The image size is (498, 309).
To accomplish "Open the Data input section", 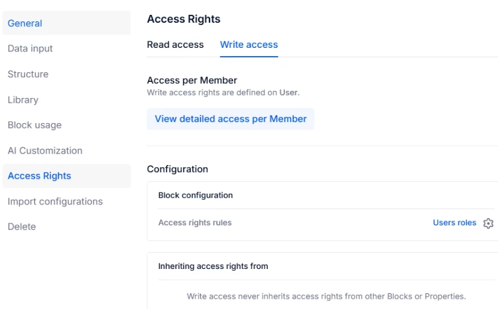I will [31, 48].
